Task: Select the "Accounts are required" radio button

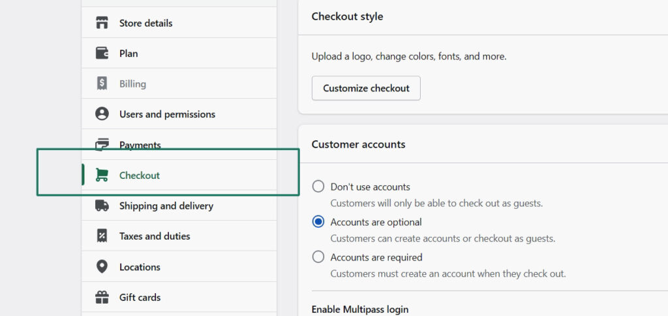Action: [x=318, y=257]
